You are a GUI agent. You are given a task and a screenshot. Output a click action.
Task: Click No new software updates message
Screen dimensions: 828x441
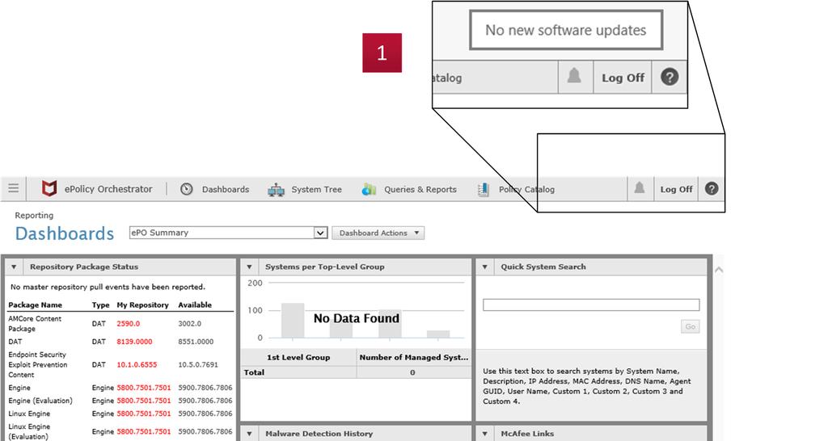pyautogui.click(x=565, y=30)
